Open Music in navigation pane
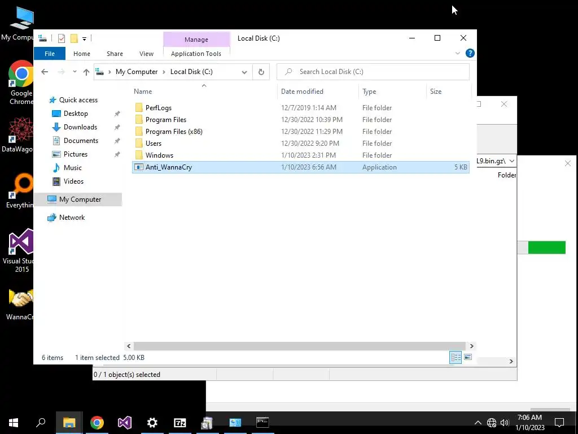The height and width of the screenshot is (434, 578). click(72, 167)
